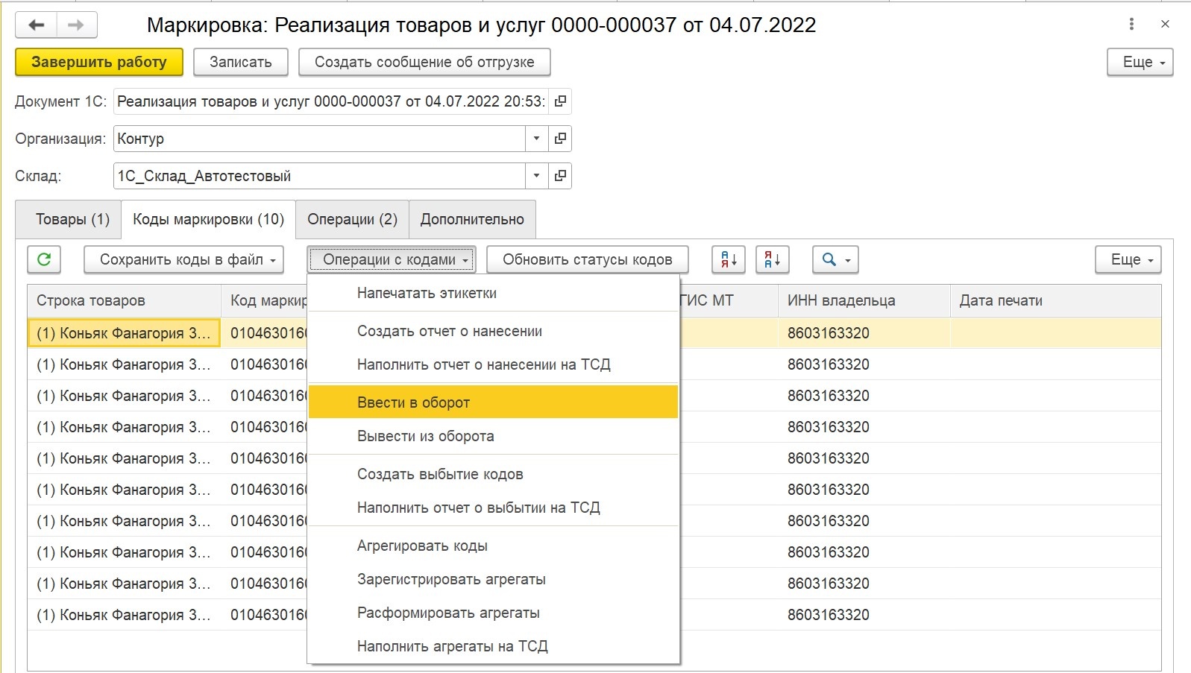Open the Склад record icon
Viewport: 1191px width, 673px height.
pos(560,176)
